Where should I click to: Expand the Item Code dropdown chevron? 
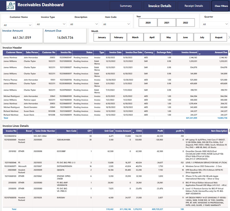(129, 24)
